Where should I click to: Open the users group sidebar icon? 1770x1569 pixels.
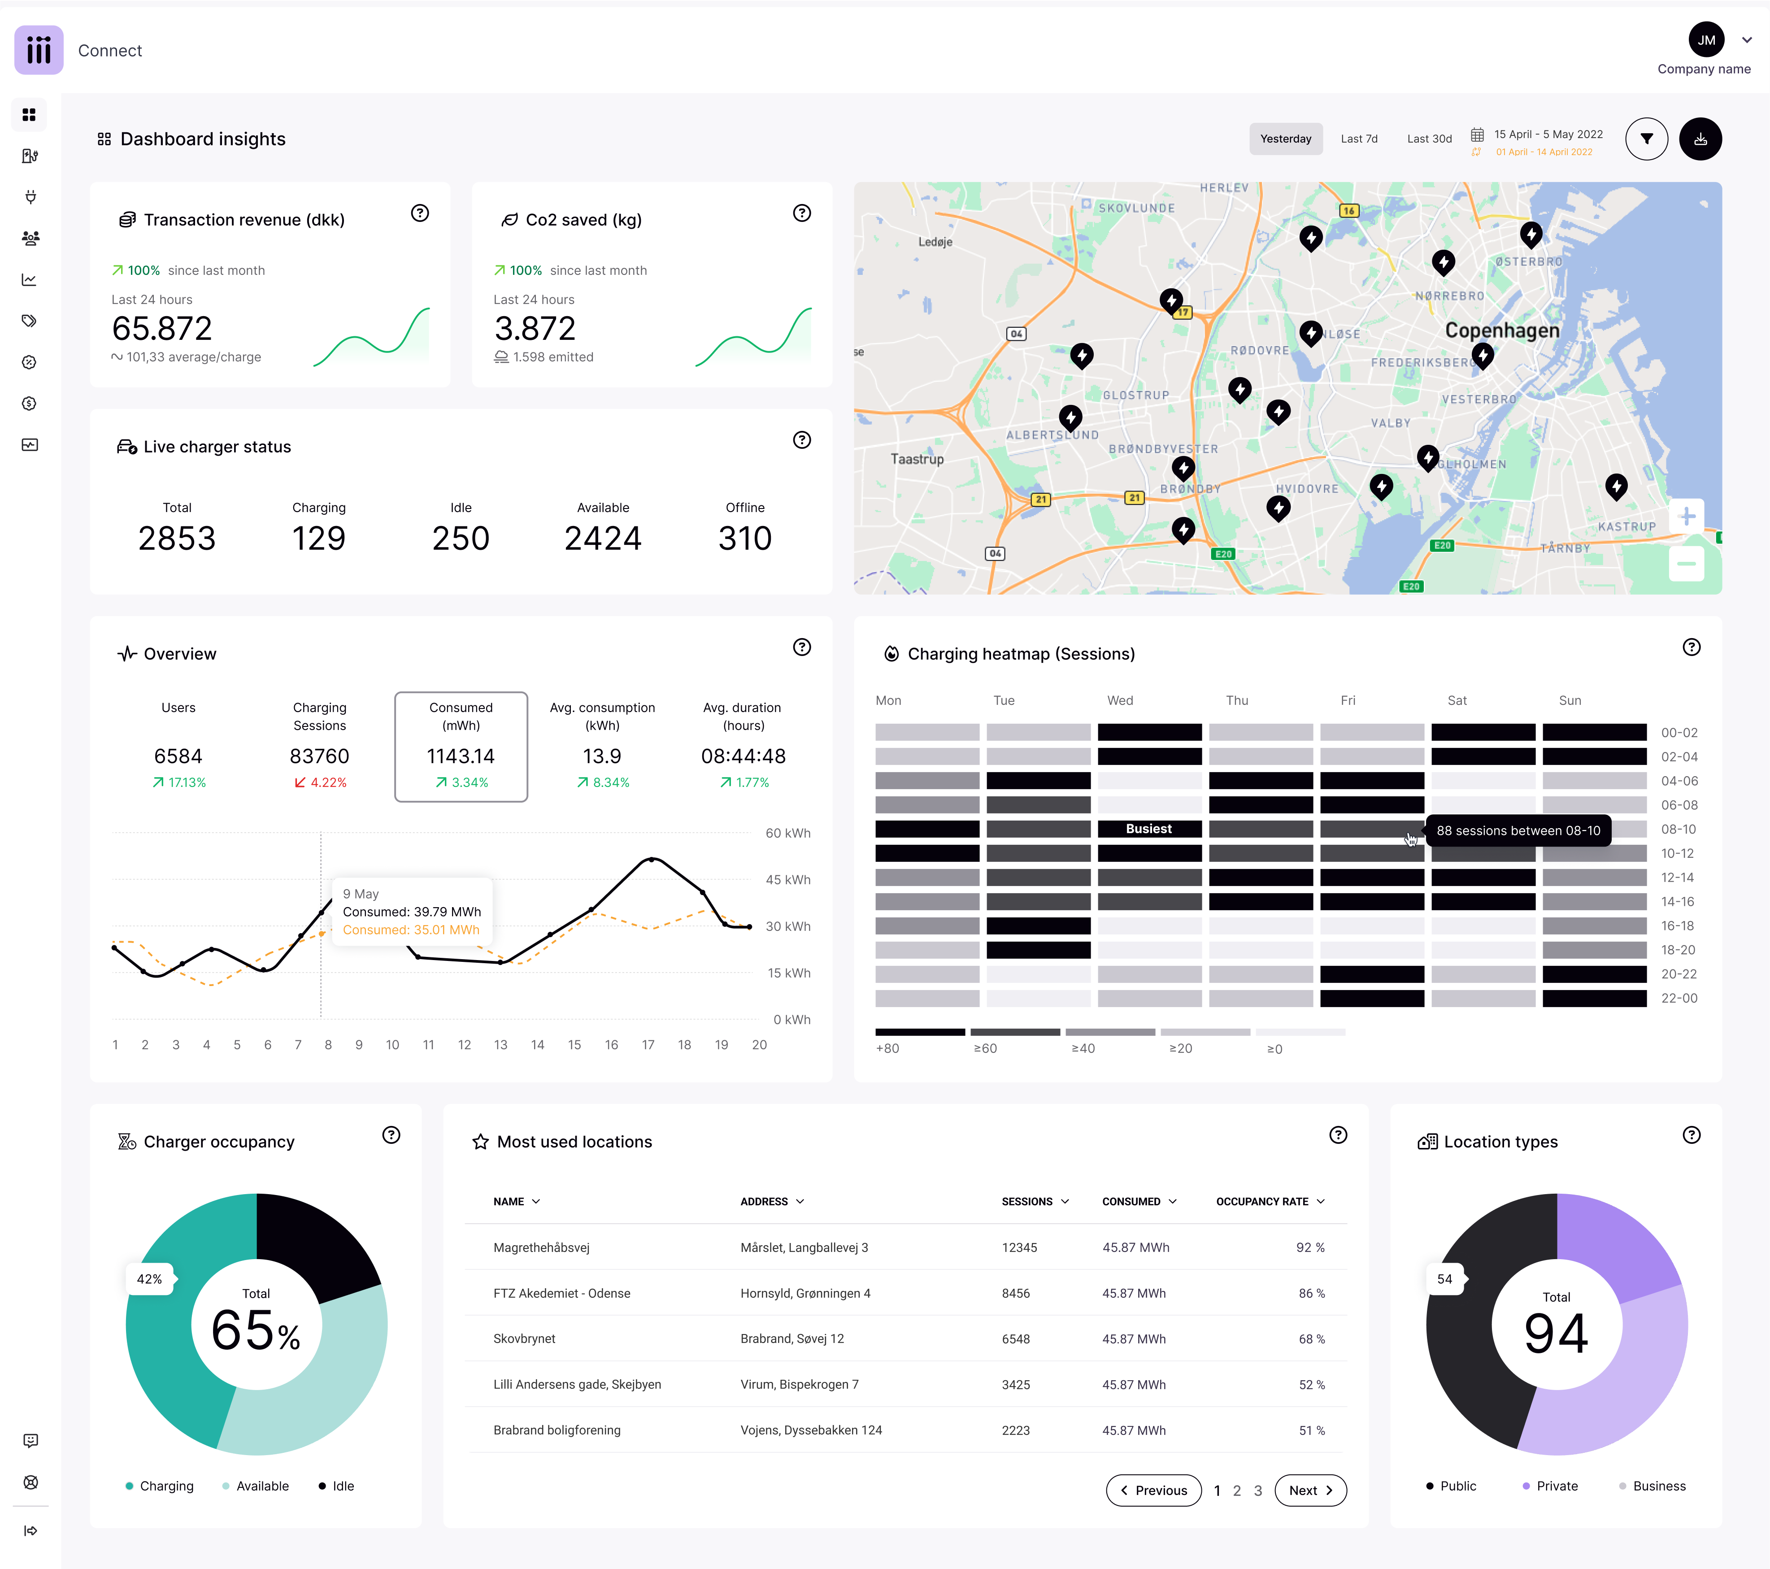pos(30,238)
